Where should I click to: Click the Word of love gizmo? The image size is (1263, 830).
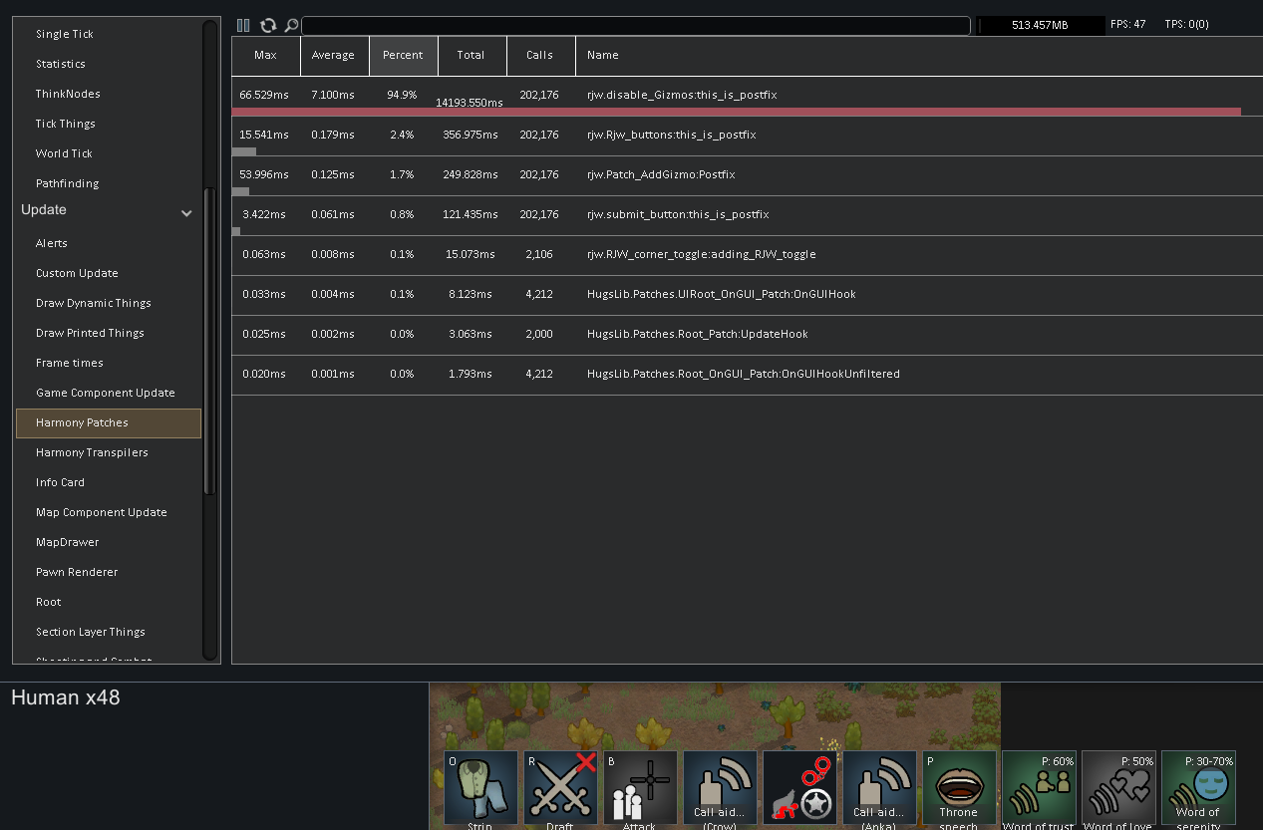click(1118, 788)
